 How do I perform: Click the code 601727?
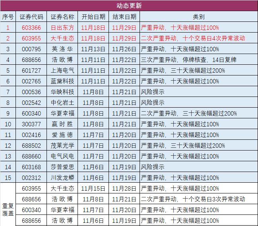[x=31, y=71]
